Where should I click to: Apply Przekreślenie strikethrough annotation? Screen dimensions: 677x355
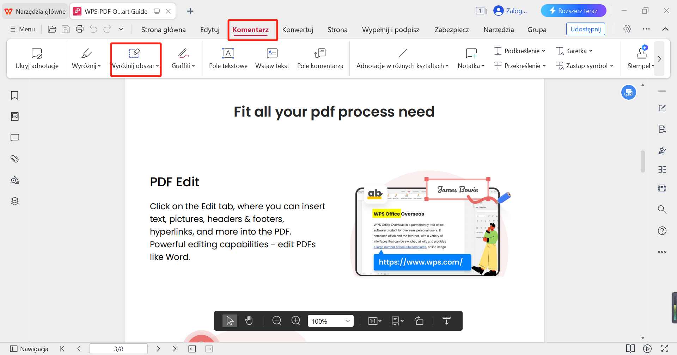(x=520, y=66)
